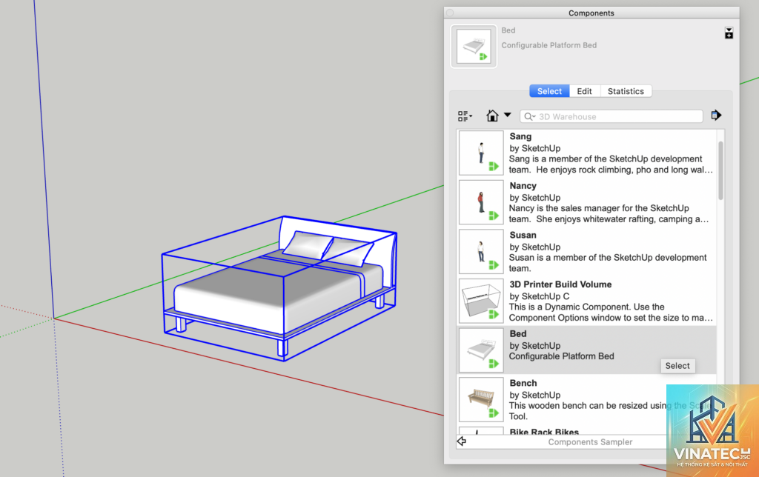Click the Components Sampler collection label
The height and width of the screenshot is (477, 759).
(x=590, y=441)
